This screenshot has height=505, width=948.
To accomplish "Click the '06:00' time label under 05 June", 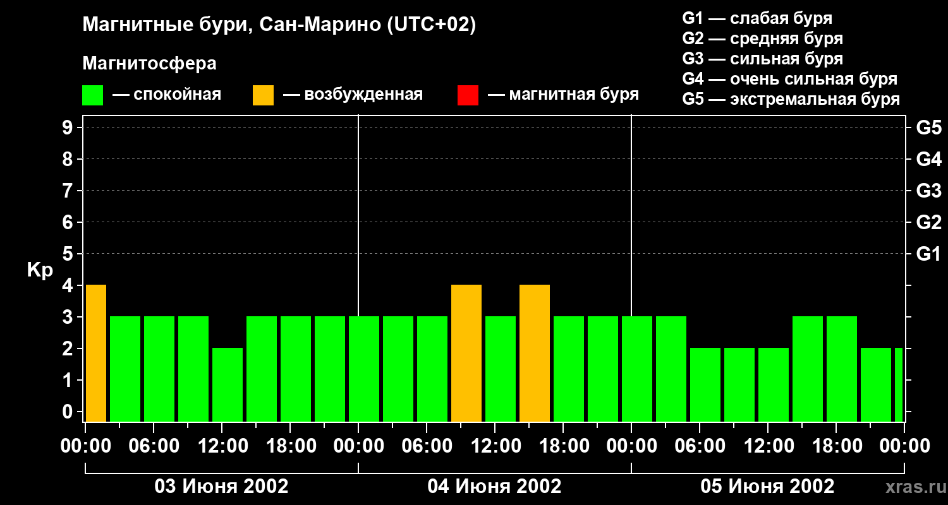I will [700, 446].
